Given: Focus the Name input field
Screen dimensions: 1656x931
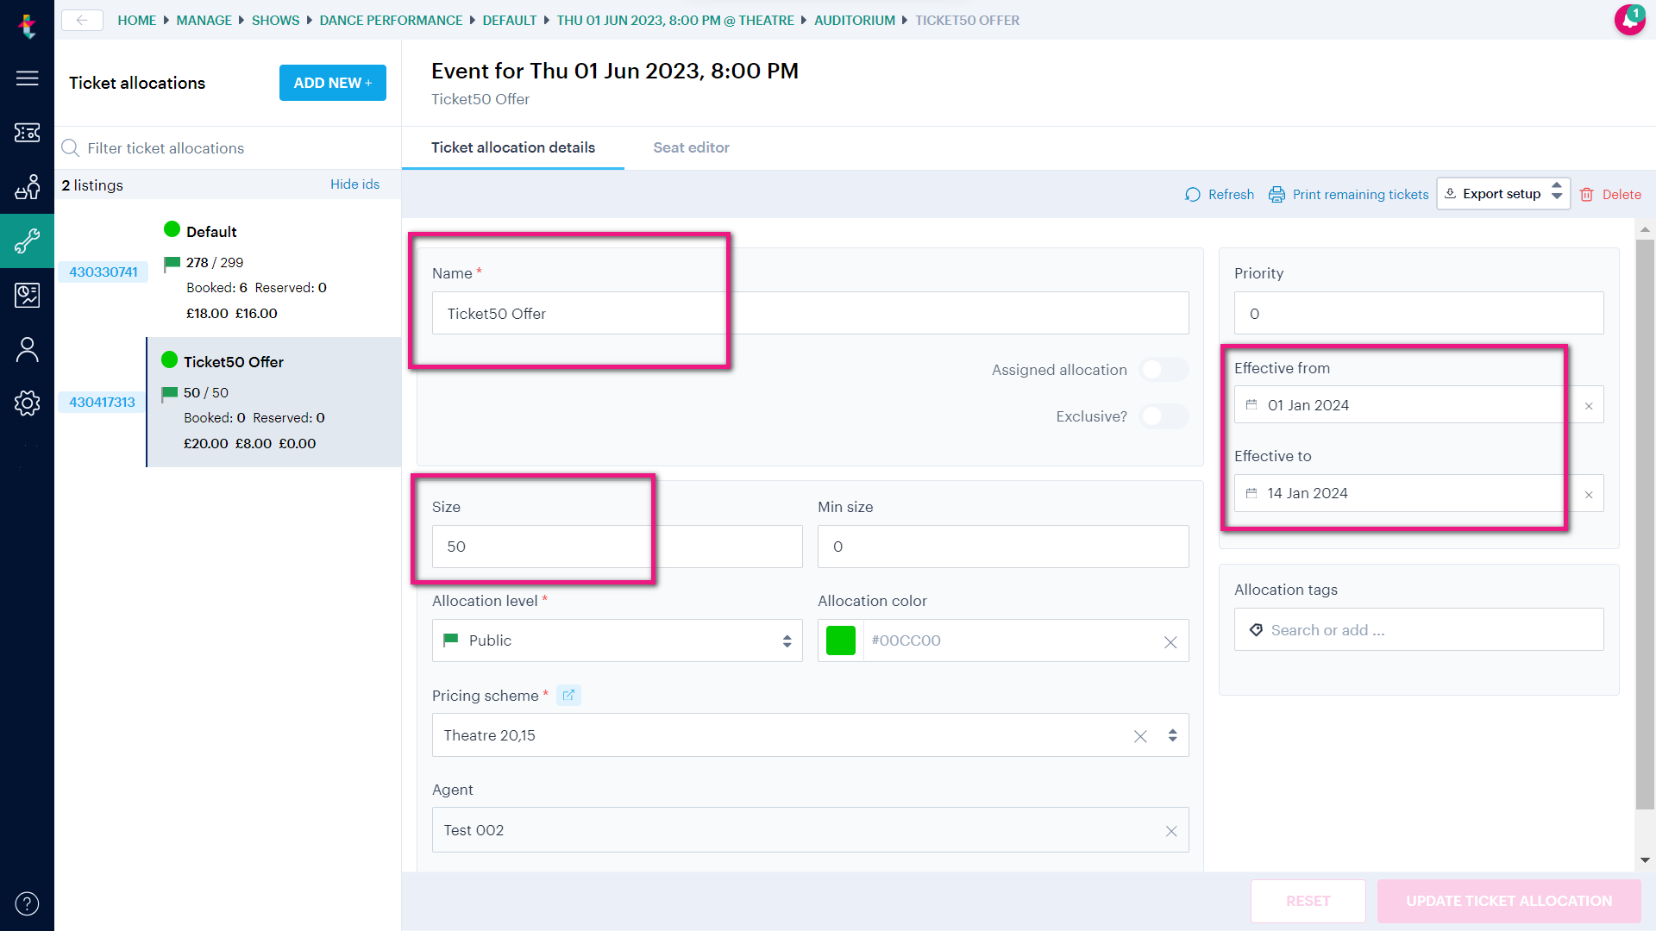Looking at the screenshot, I should click(x=810, y=313).
